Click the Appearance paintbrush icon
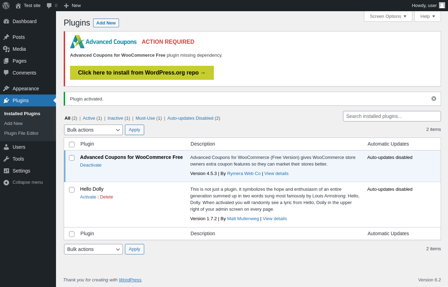Screen dimensions: 448x287 6,89
